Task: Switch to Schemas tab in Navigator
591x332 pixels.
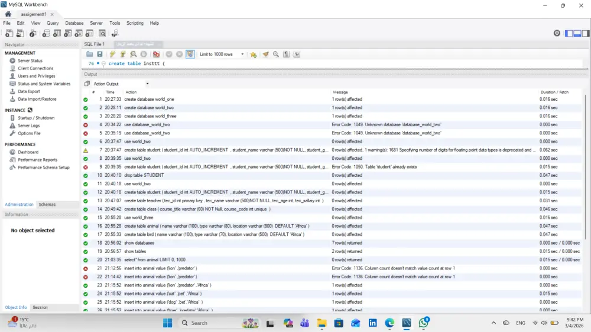Action: coord(47,205)
